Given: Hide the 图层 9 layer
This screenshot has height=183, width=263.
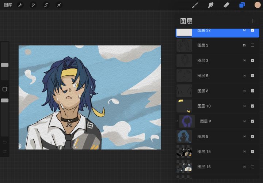Looking at the screenshot, I should coord(252,121).
